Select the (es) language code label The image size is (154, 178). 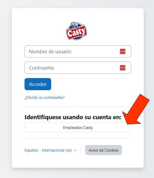[x=69, y=150]
